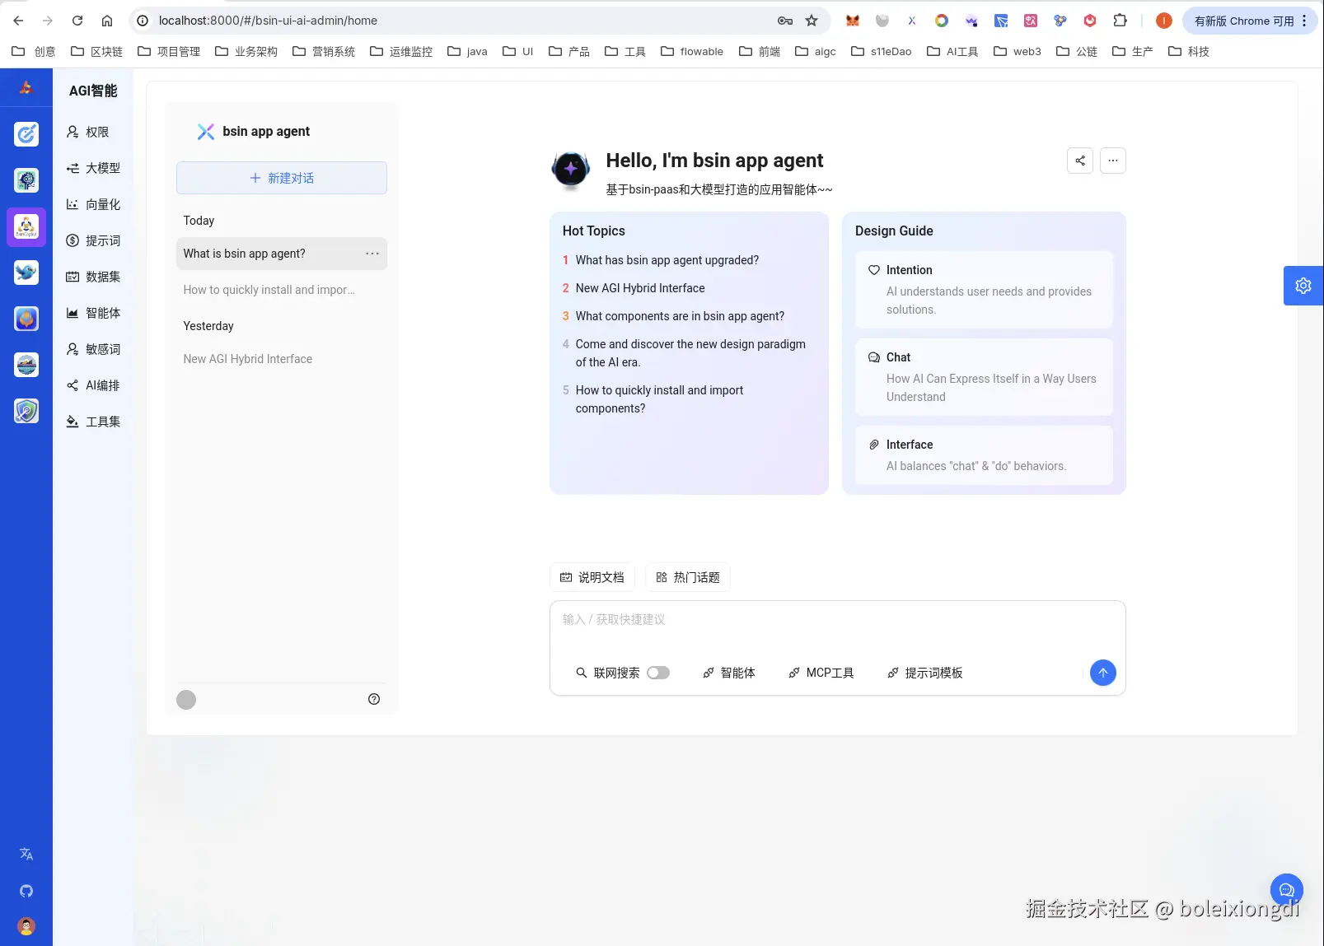Click the bsin app agent avatar orb
Viewport: 1324px width, 946px height.
(570, 170)
